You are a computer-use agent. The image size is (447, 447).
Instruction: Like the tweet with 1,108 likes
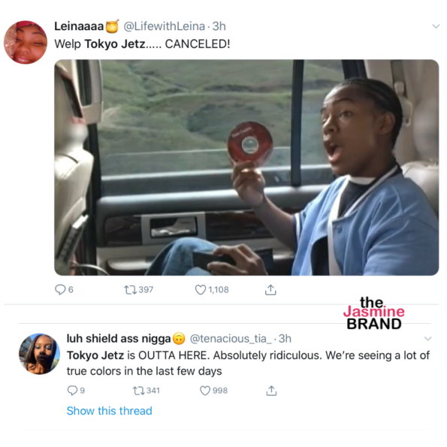[201, 290]
